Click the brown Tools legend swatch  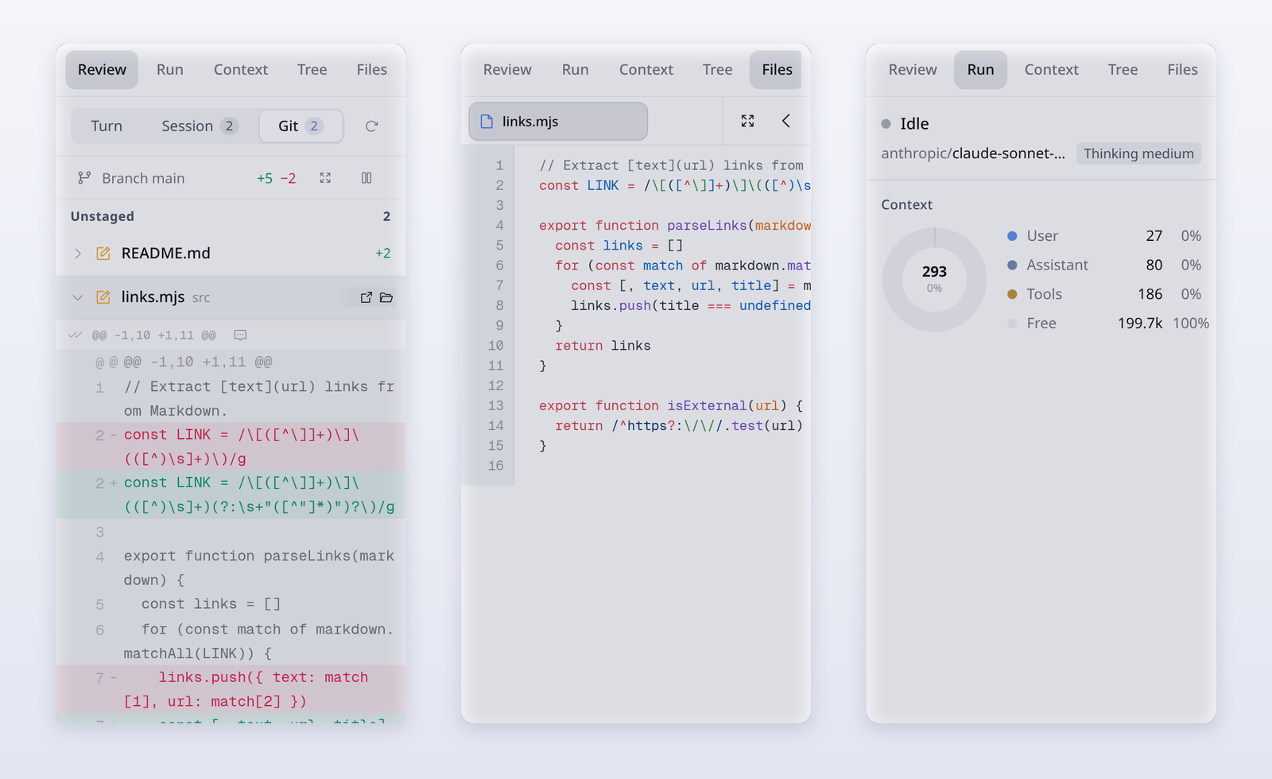tap(1012, 294)
